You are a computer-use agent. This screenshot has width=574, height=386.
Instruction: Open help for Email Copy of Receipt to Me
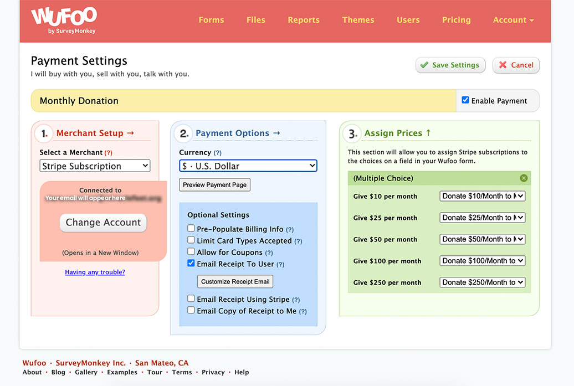[x=303, y=312]
